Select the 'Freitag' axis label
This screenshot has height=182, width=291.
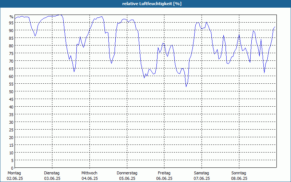(x=164, y=173)
